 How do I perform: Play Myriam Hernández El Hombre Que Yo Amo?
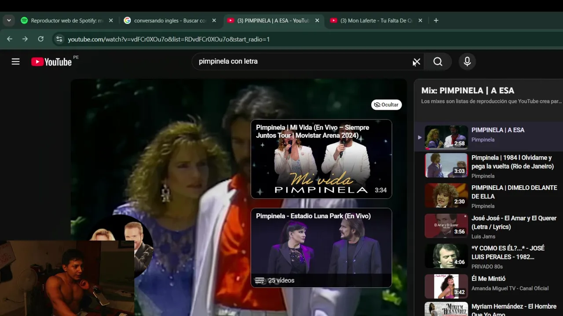(514, 309)
